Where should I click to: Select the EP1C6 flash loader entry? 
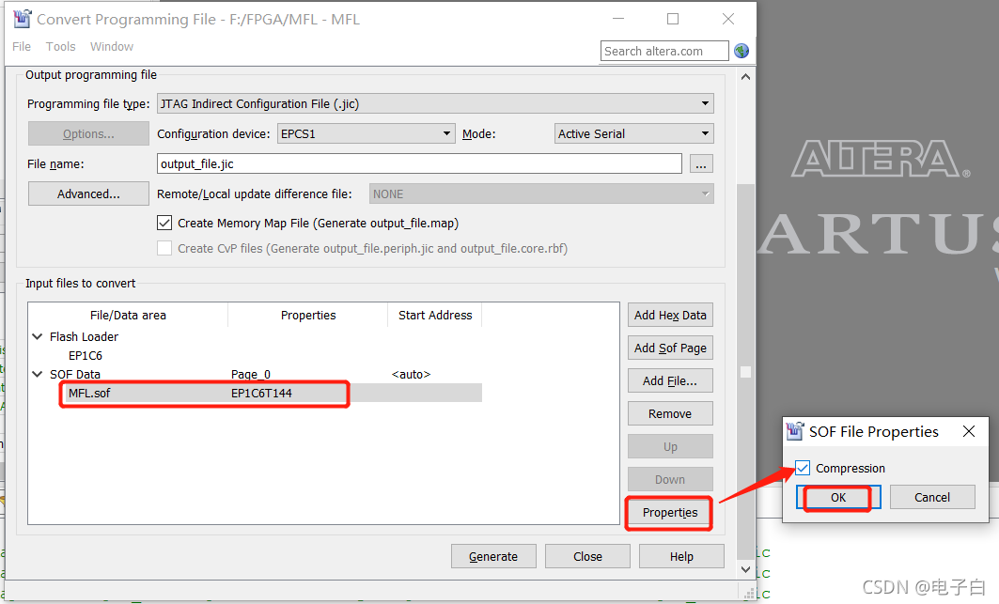point(86,355)
